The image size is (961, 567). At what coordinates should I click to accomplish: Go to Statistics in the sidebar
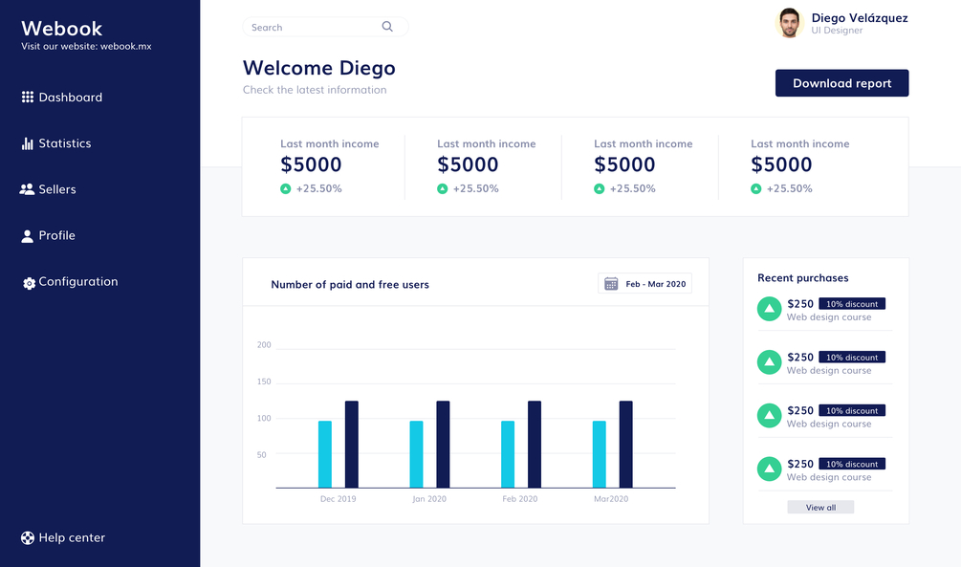[56, 143]
